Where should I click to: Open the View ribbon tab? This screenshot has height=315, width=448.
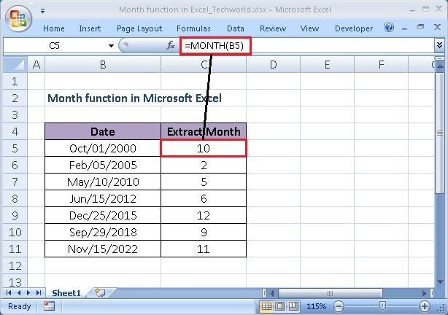309,28
